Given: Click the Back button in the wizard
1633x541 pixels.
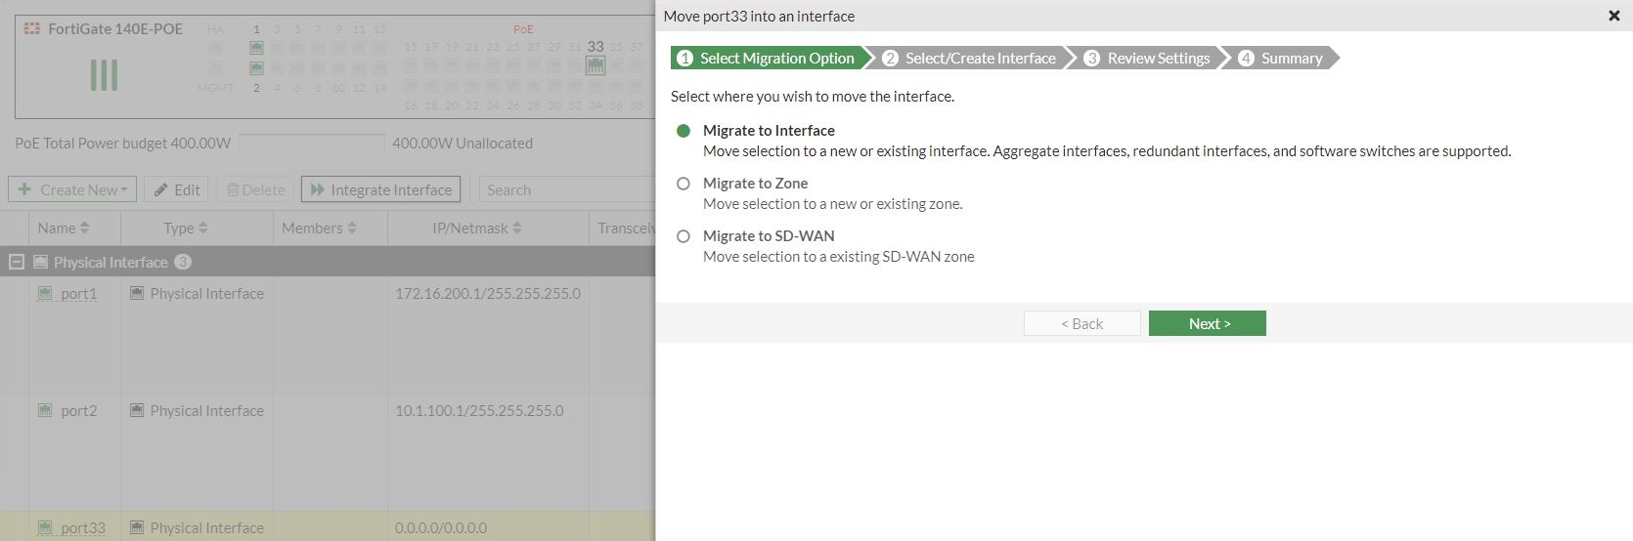Looking at the screenshot, I should (1081, 323).
